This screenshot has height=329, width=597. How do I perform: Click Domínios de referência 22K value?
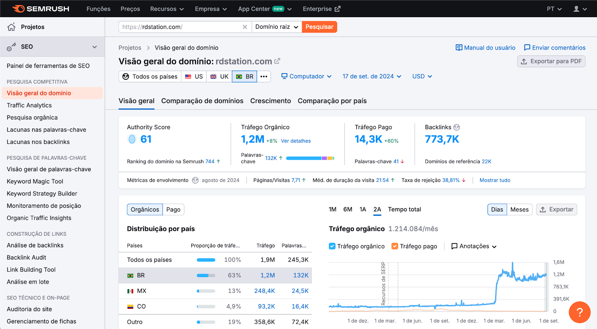coord(487,162)
